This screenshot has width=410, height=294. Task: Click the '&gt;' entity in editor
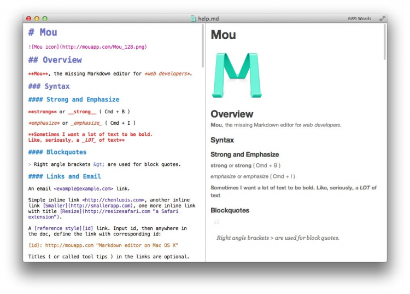tap(99, 164)
